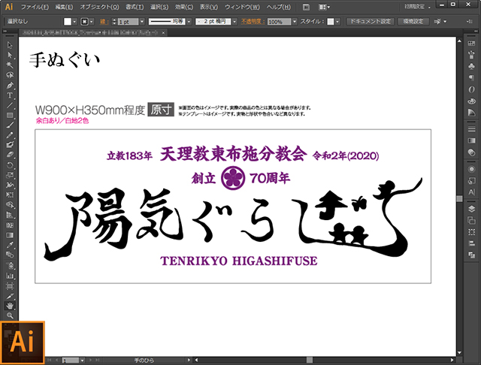The height and width of the screenshot is (365, 481).
Task: Click the style preview swatch
Action: 331,22
